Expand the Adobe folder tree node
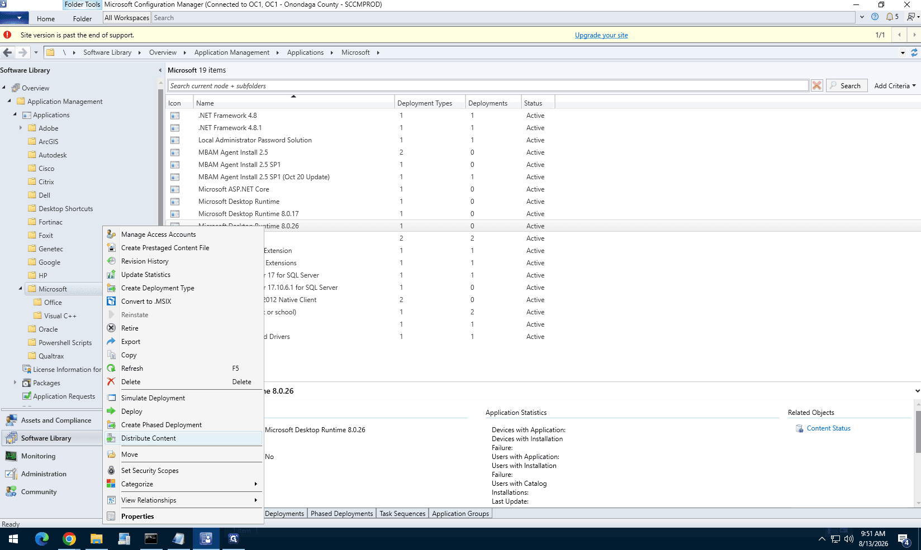Screen dimensions: 921x550 (x=21, y=128)
